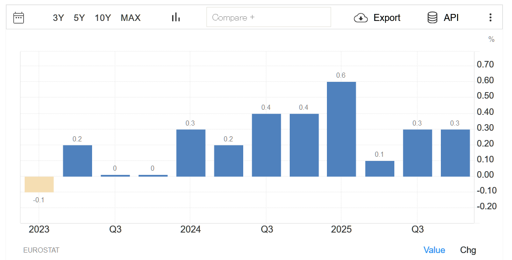This screenshot has width=512, height=260.
Task: Click the negative -0.1 tan bar
Action: tap(40, 184)
